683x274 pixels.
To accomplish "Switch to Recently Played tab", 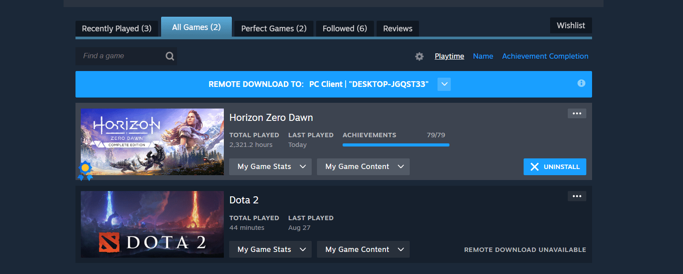I will (x=117, y=29).
